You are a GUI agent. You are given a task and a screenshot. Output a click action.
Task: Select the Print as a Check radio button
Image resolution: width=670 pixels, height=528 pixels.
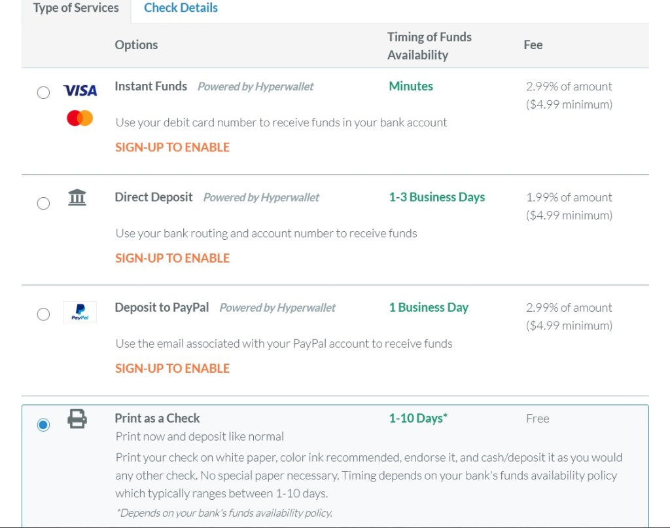tap(43, 425)
